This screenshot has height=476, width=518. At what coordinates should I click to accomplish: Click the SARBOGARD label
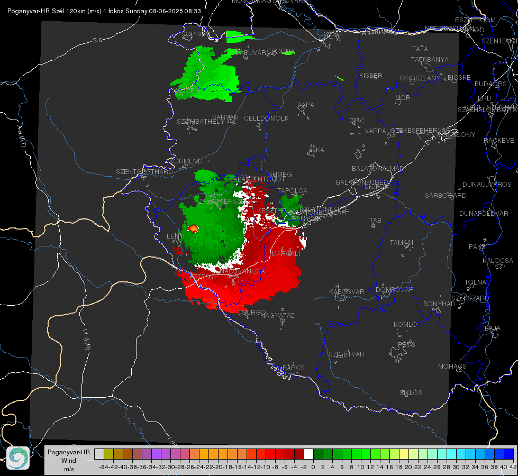click(x=446, y=196)
